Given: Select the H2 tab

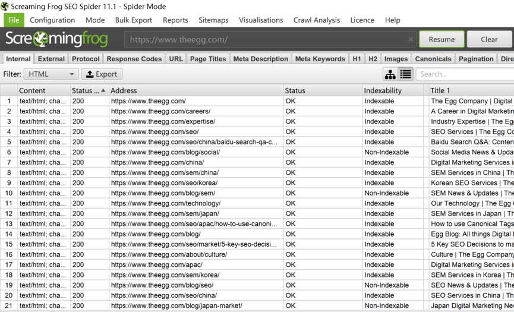Looking at the screenshot, I should point(373,59).
